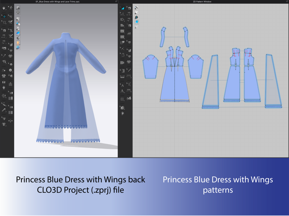Select the scissor-like garment measure tool
The width and height of the screenshot is (289, 216).
(x=4, y=104)
